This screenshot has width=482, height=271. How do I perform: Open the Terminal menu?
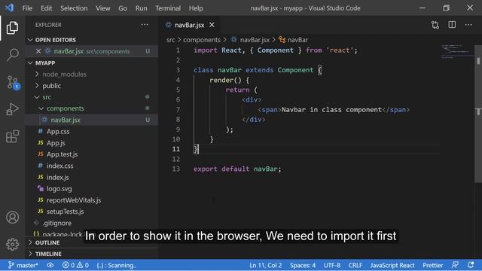click(x=168, y=8)
